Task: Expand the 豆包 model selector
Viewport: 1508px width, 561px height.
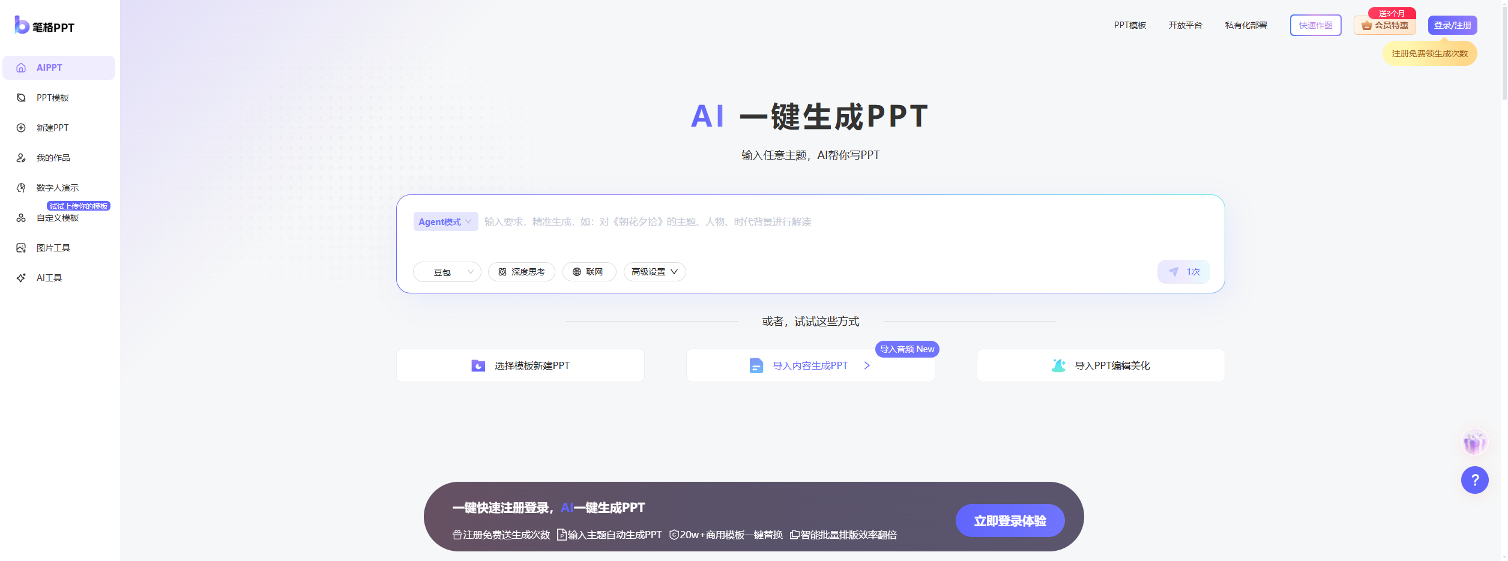Action: coord(447,271)
